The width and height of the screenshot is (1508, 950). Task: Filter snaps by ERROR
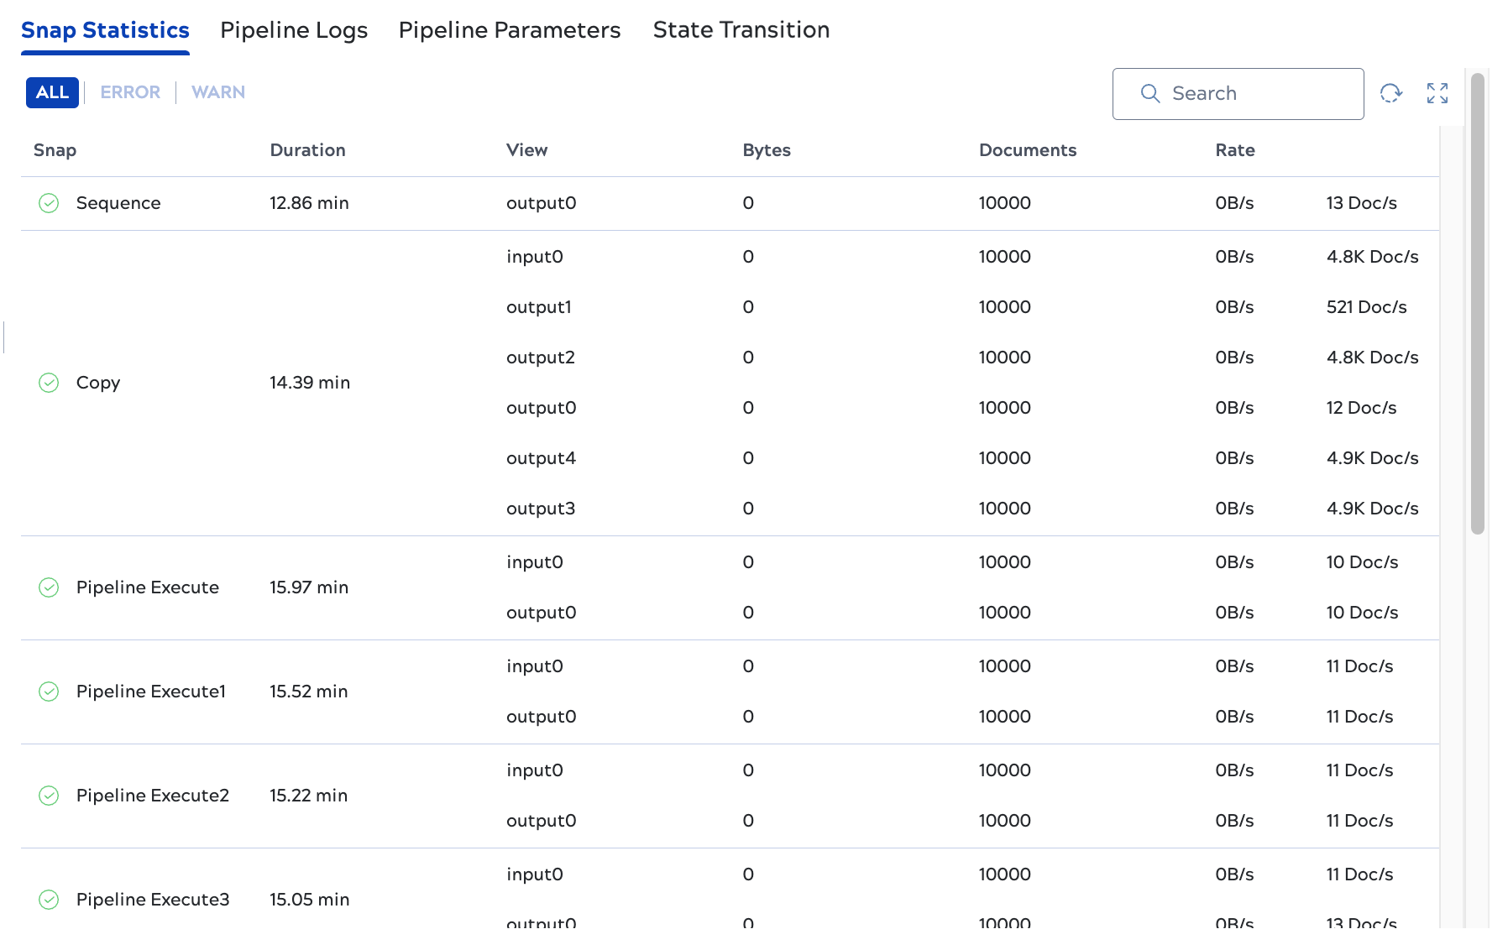pos(130,92)
